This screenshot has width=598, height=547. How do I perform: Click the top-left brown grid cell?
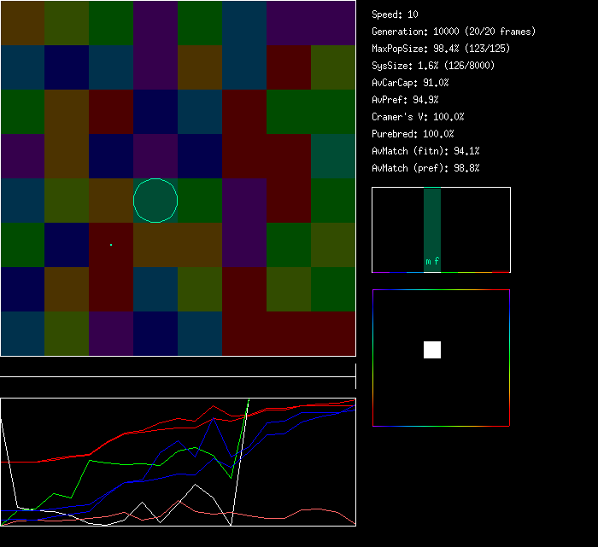pos(22,23)
